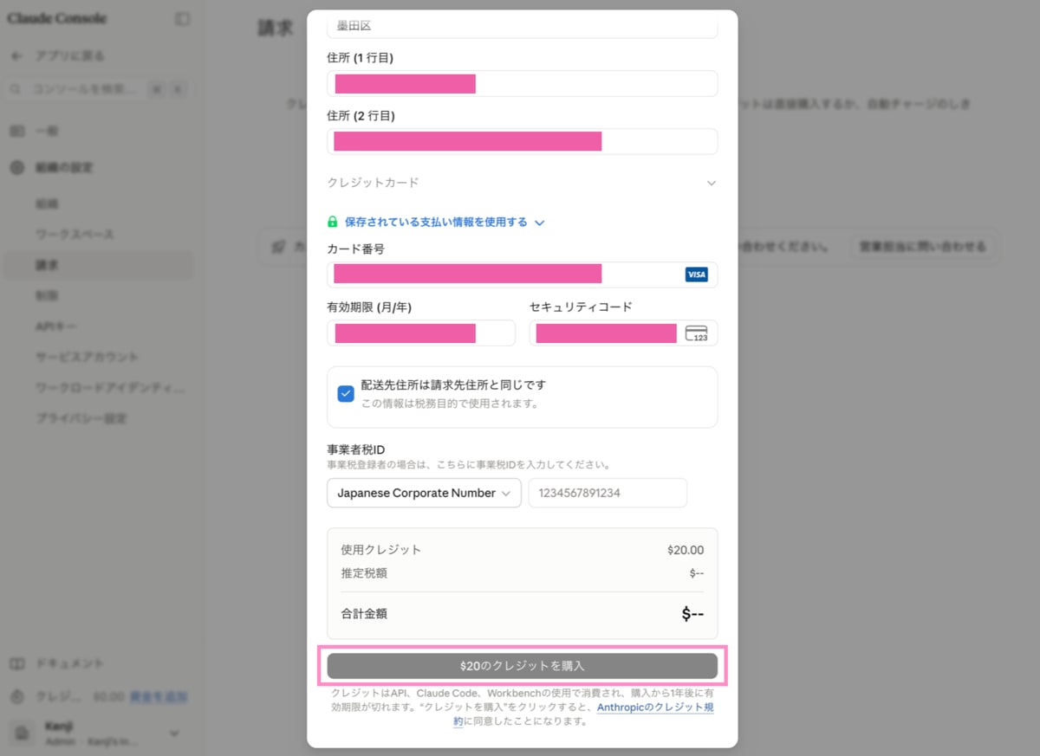
Task: Click the $20のクレジットを購入 button
Action: point(522,666)
